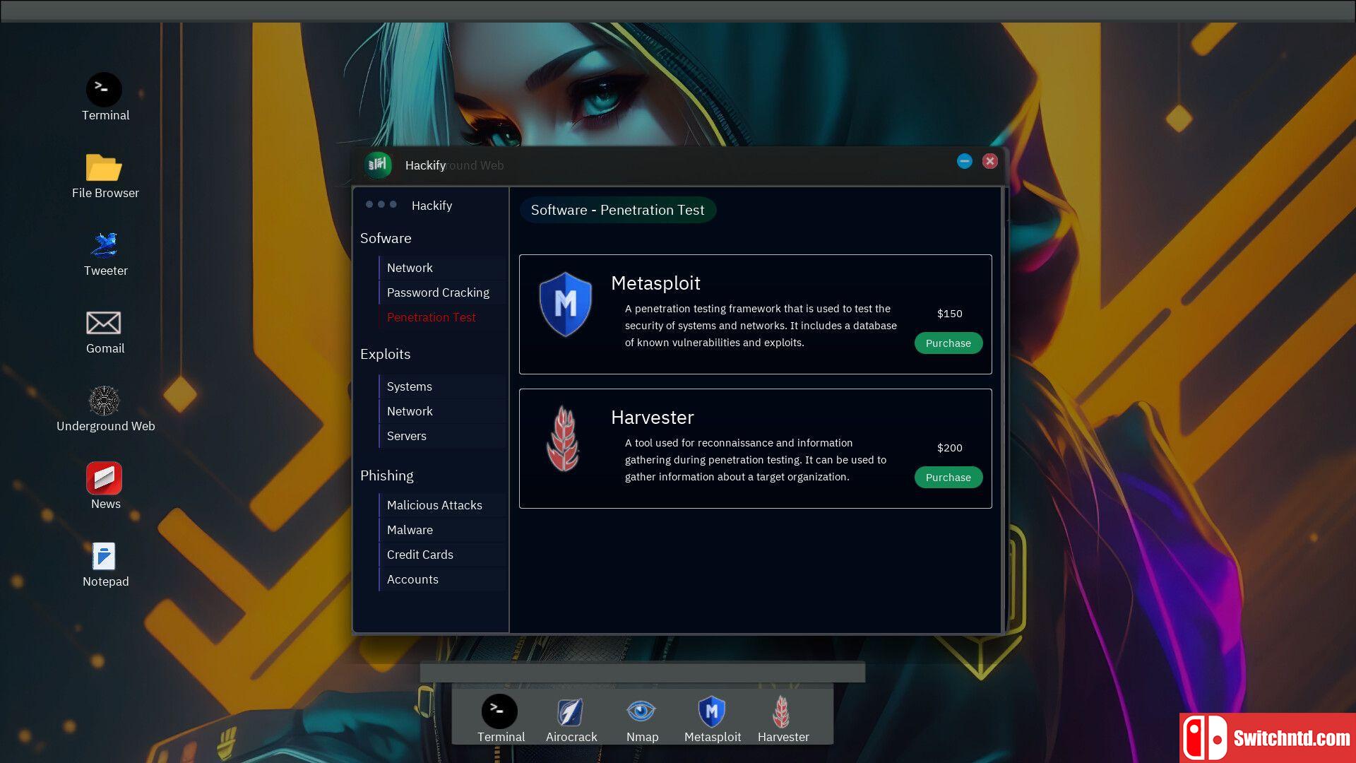Launch Airocrack from the dock
The height and width of the screenshot is (763, 1356).
tap(571, 711)
